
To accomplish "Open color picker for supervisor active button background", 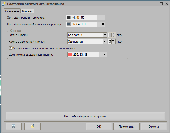I will tap(99, 24).
